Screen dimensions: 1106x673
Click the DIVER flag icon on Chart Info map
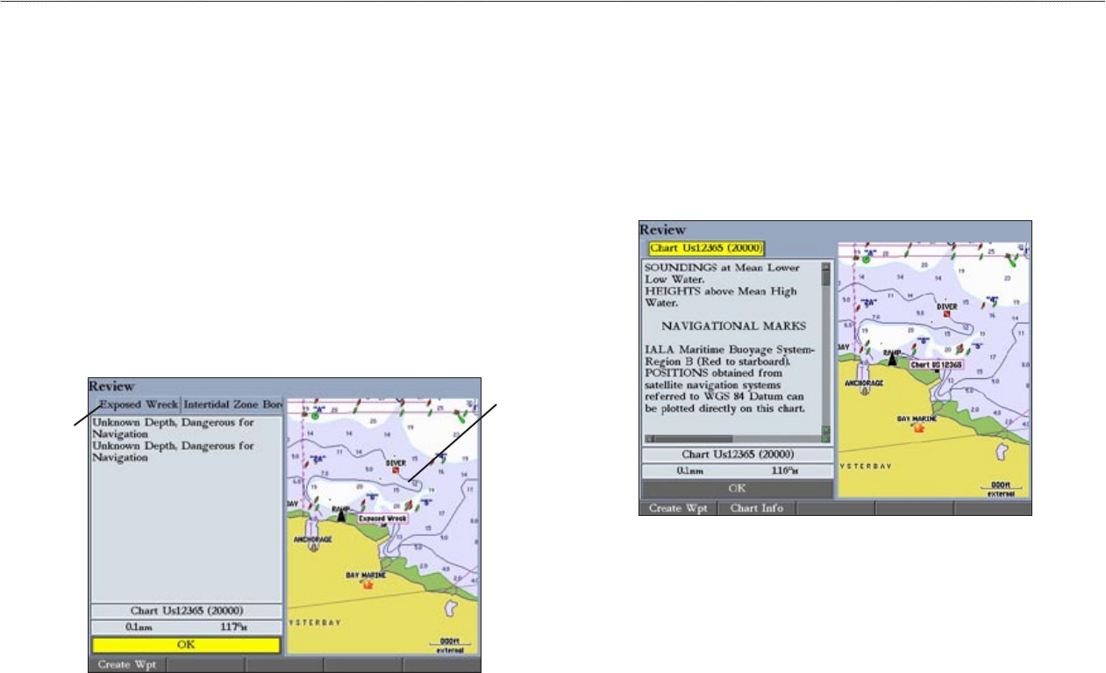[x=947, y=313]
